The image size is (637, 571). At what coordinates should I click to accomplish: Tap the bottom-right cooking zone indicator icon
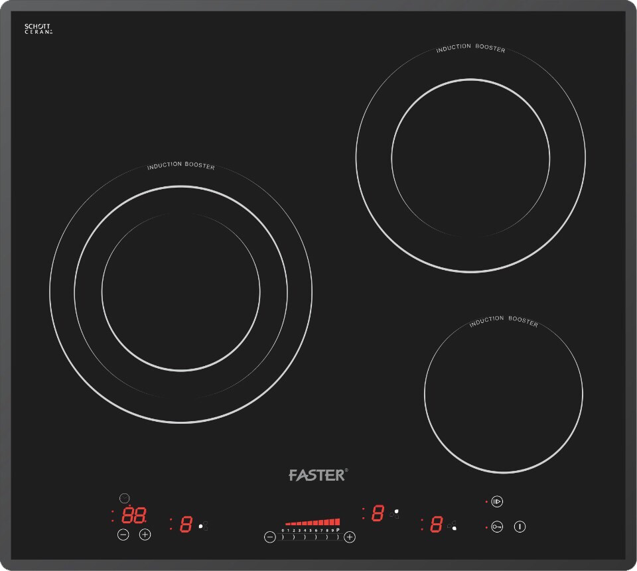point(453,527)
